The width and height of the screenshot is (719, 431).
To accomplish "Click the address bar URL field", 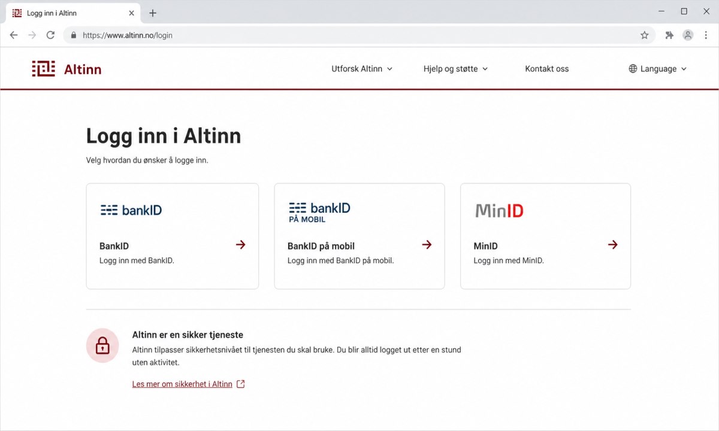I will [358, 35].
